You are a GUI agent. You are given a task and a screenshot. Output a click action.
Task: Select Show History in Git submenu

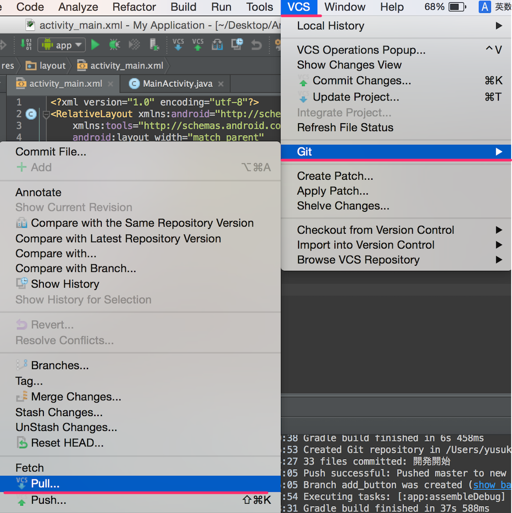point(140,284)
